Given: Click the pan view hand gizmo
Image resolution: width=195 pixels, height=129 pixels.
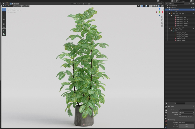Looking at the screenshot, I should 162,20.
